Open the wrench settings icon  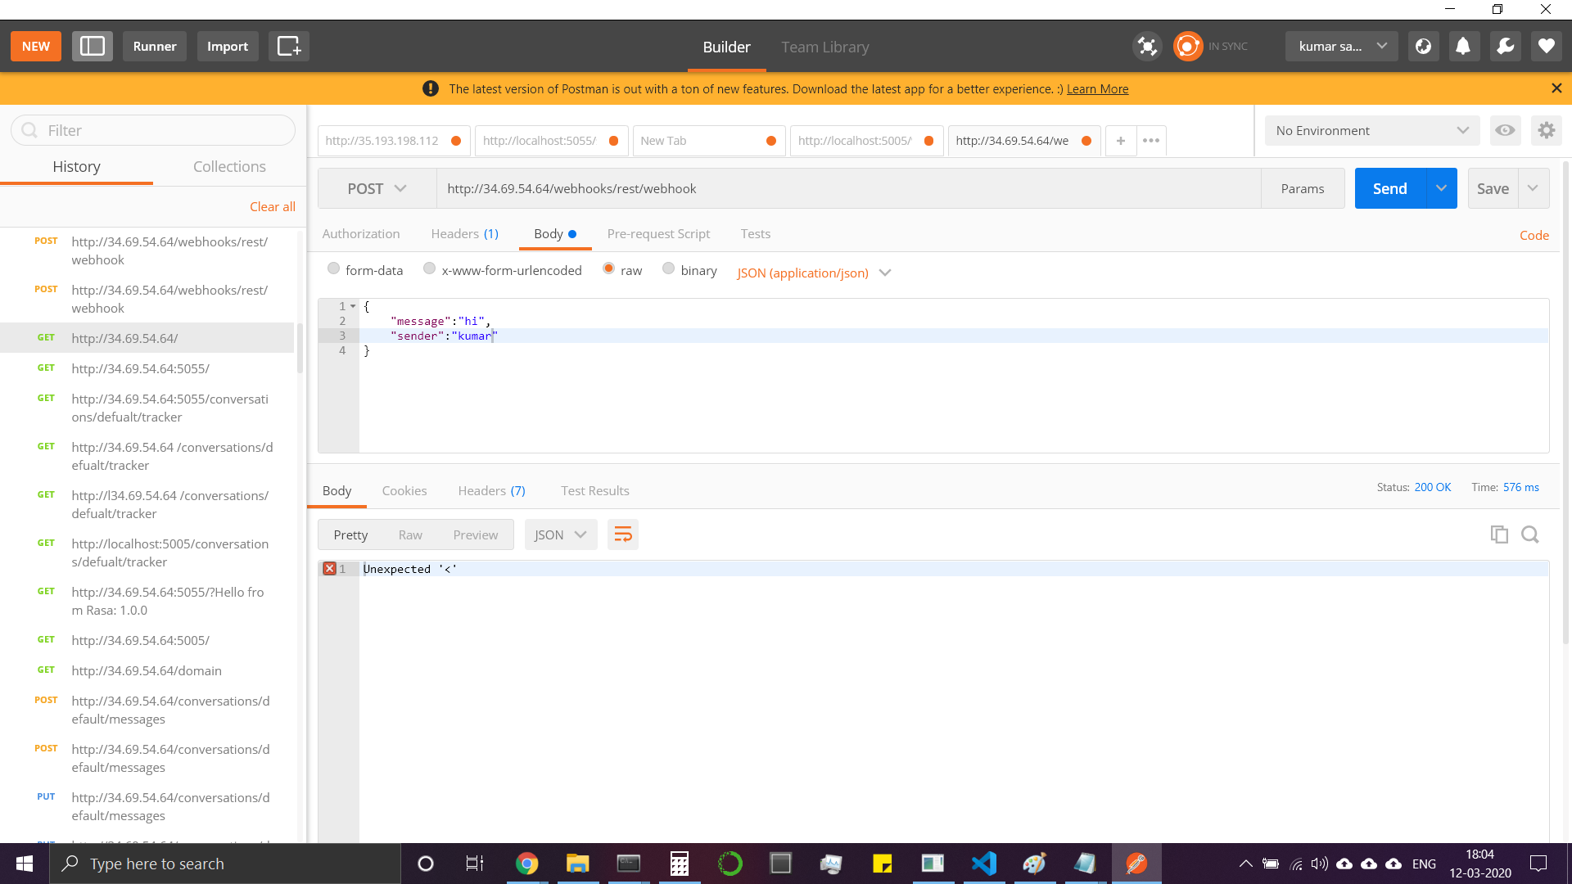click(1505, 47)
